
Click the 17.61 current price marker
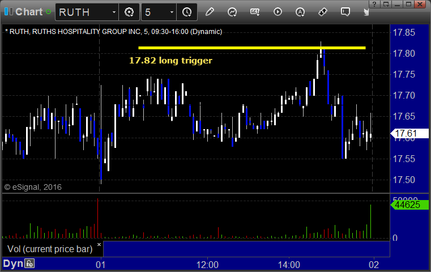[x=409, y=133]
